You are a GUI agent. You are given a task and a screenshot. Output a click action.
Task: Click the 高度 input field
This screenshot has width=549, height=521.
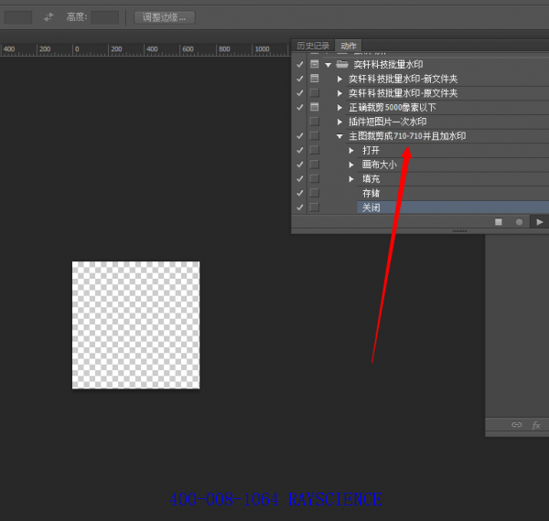(104, 16)
